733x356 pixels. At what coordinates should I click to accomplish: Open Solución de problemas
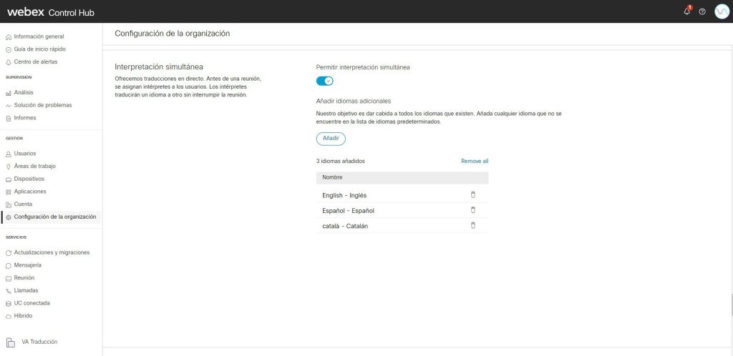(43, 105)
